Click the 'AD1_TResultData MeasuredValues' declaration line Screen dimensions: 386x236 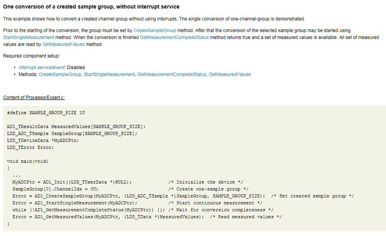click(76, 126)
